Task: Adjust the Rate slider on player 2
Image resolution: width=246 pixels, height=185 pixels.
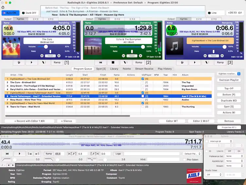Action: (x=132, y=51)
